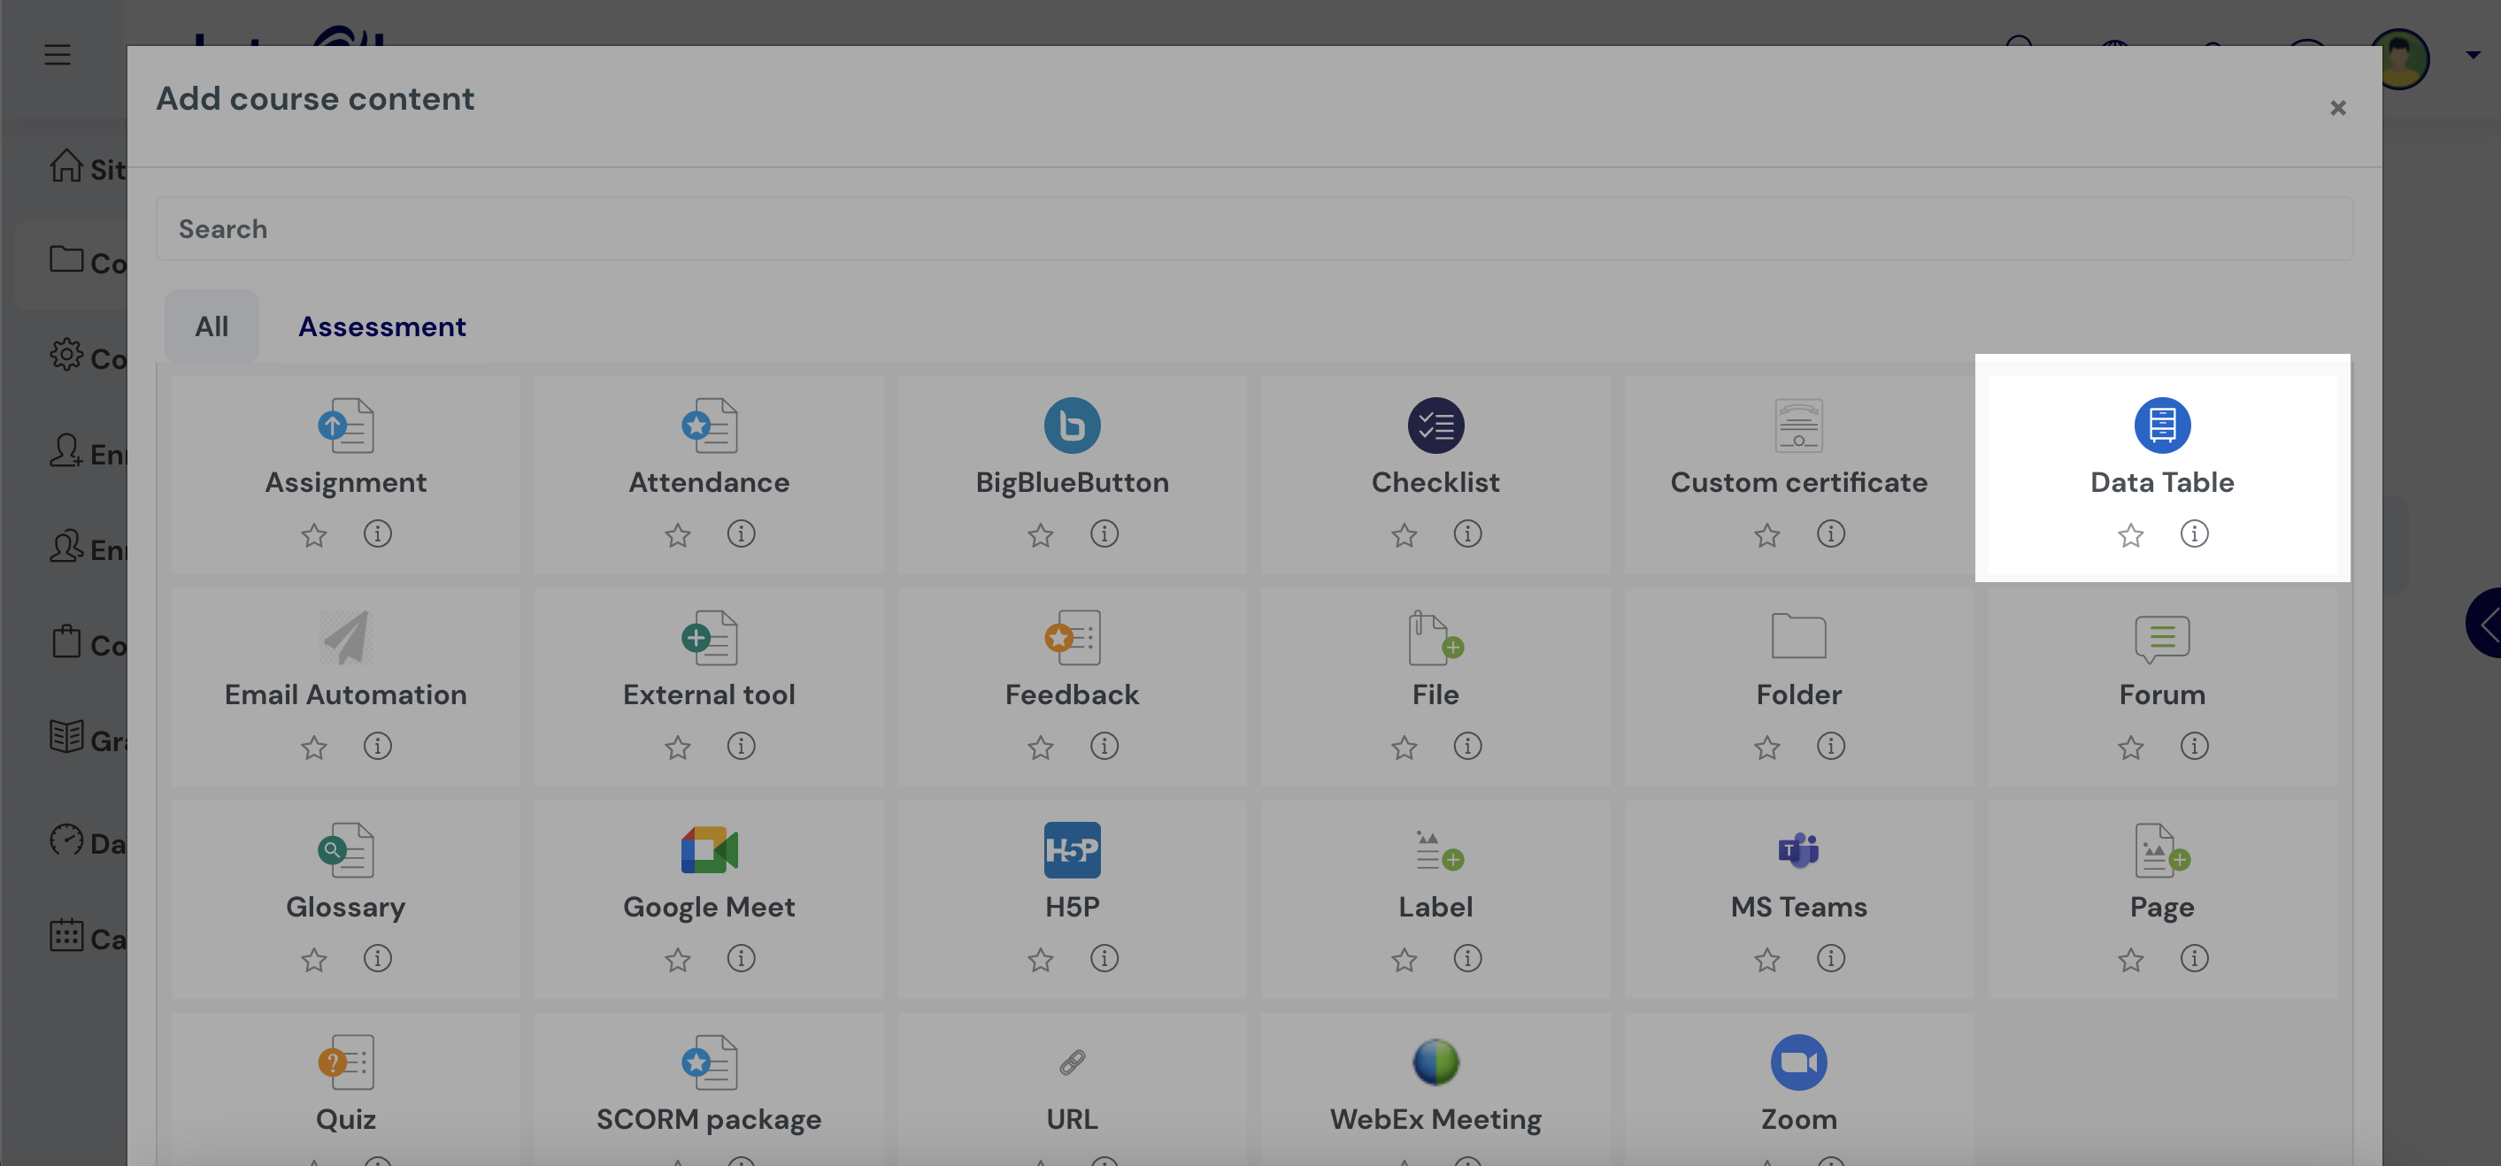Viewport: 2501px width, 1166px height.
Task: Select the Attendance activity icon
Action: pos(709,426)
